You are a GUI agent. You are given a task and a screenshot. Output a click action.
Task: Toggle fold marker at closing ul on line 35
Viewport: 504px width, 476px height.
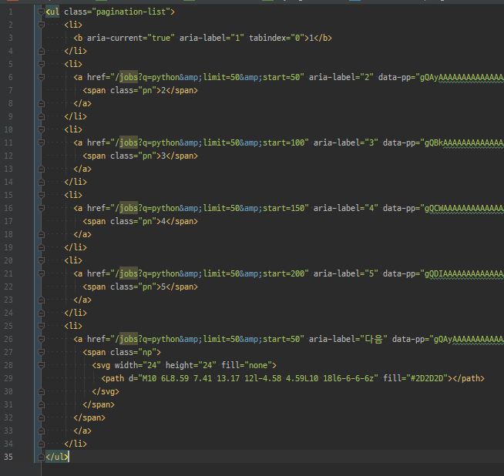[x=41, y=457]
